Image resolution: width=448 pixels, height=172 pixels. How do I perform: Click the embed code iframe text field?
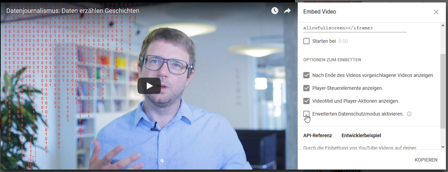point(355,28)
